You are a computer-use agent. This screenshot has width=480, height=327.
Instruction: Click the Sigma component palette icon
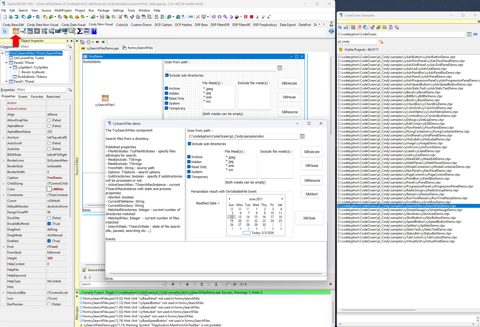[x=80, y=31]
